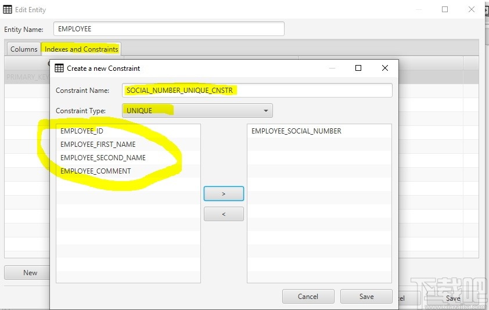This screenshot has height=310, width=489.
Task: Close the Create a new Constraint dialog
Action: pyautogui.click(x=385, y=68)
